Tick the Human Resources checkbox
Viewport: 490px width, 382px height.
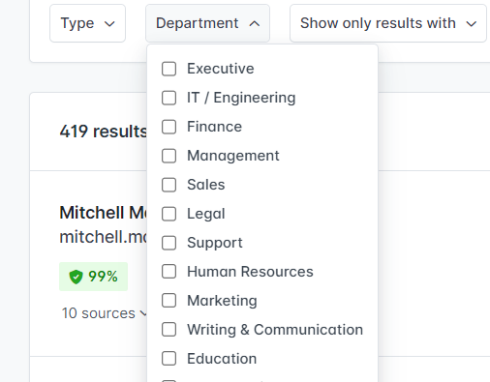pyautogui.click(x=168, y=272)
